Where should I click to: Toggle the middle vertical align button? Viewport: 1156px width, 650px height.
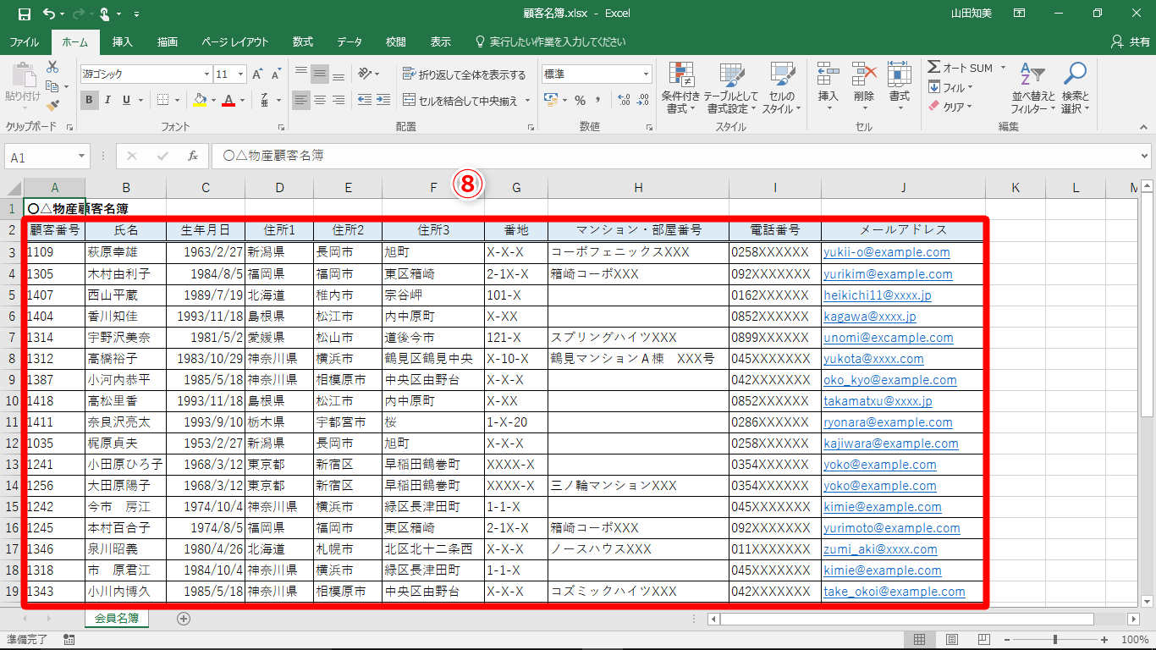point(320,74)
